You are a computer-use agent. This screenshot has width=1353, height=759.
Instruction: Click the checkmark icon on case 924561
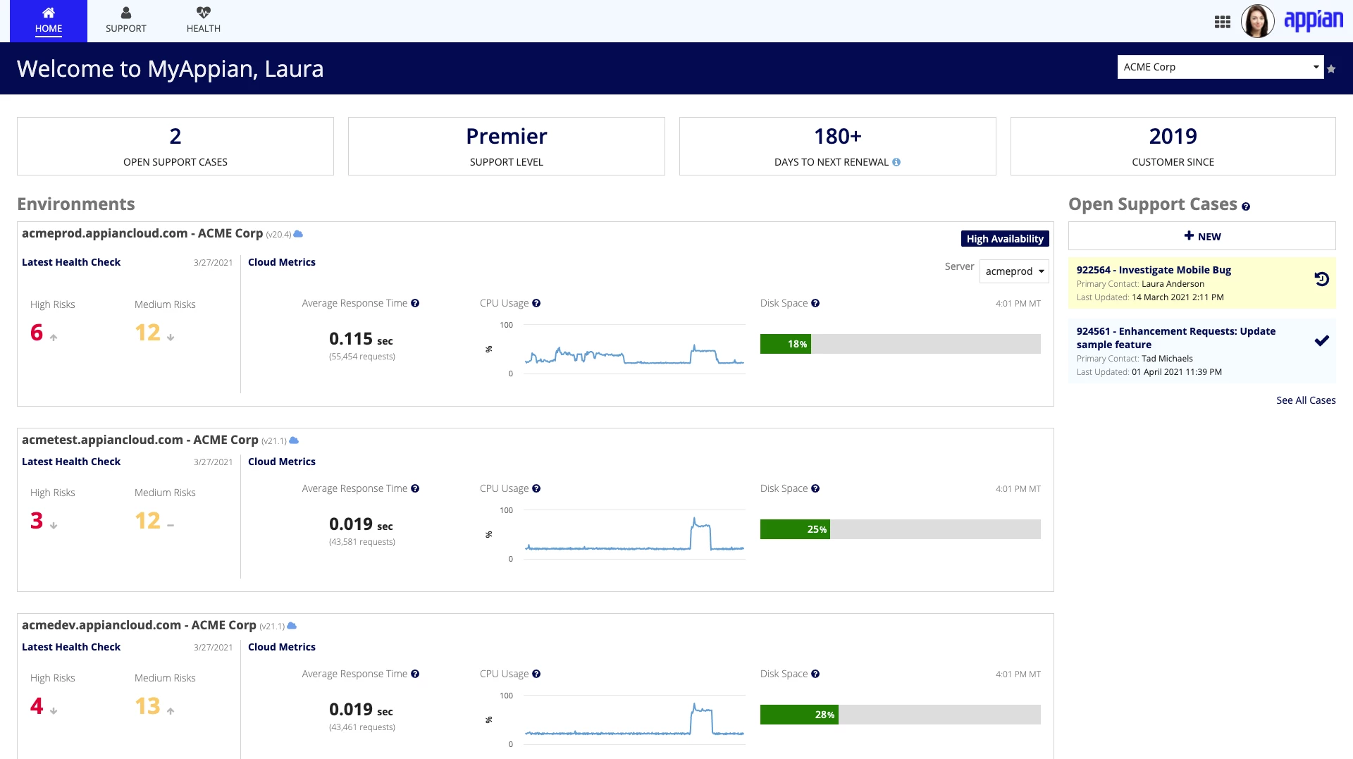[1322, 341]
